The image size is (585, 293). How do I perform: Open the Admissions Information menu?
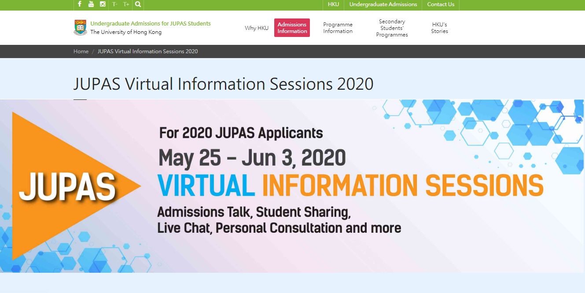[x=292, y=28]
